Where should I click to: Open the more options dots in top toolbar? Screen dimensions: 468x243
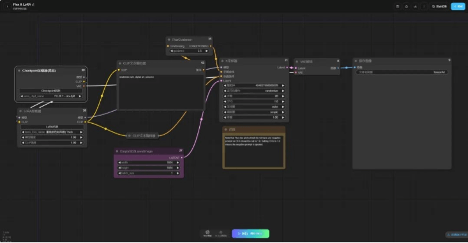pyautogui.click(x=424, y=6)
